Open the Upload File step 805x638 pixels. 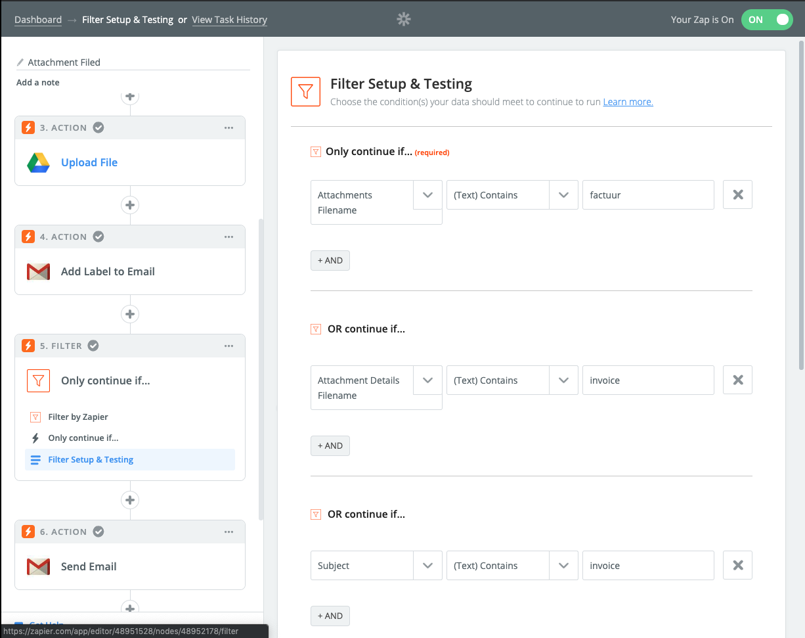[89, 162]
